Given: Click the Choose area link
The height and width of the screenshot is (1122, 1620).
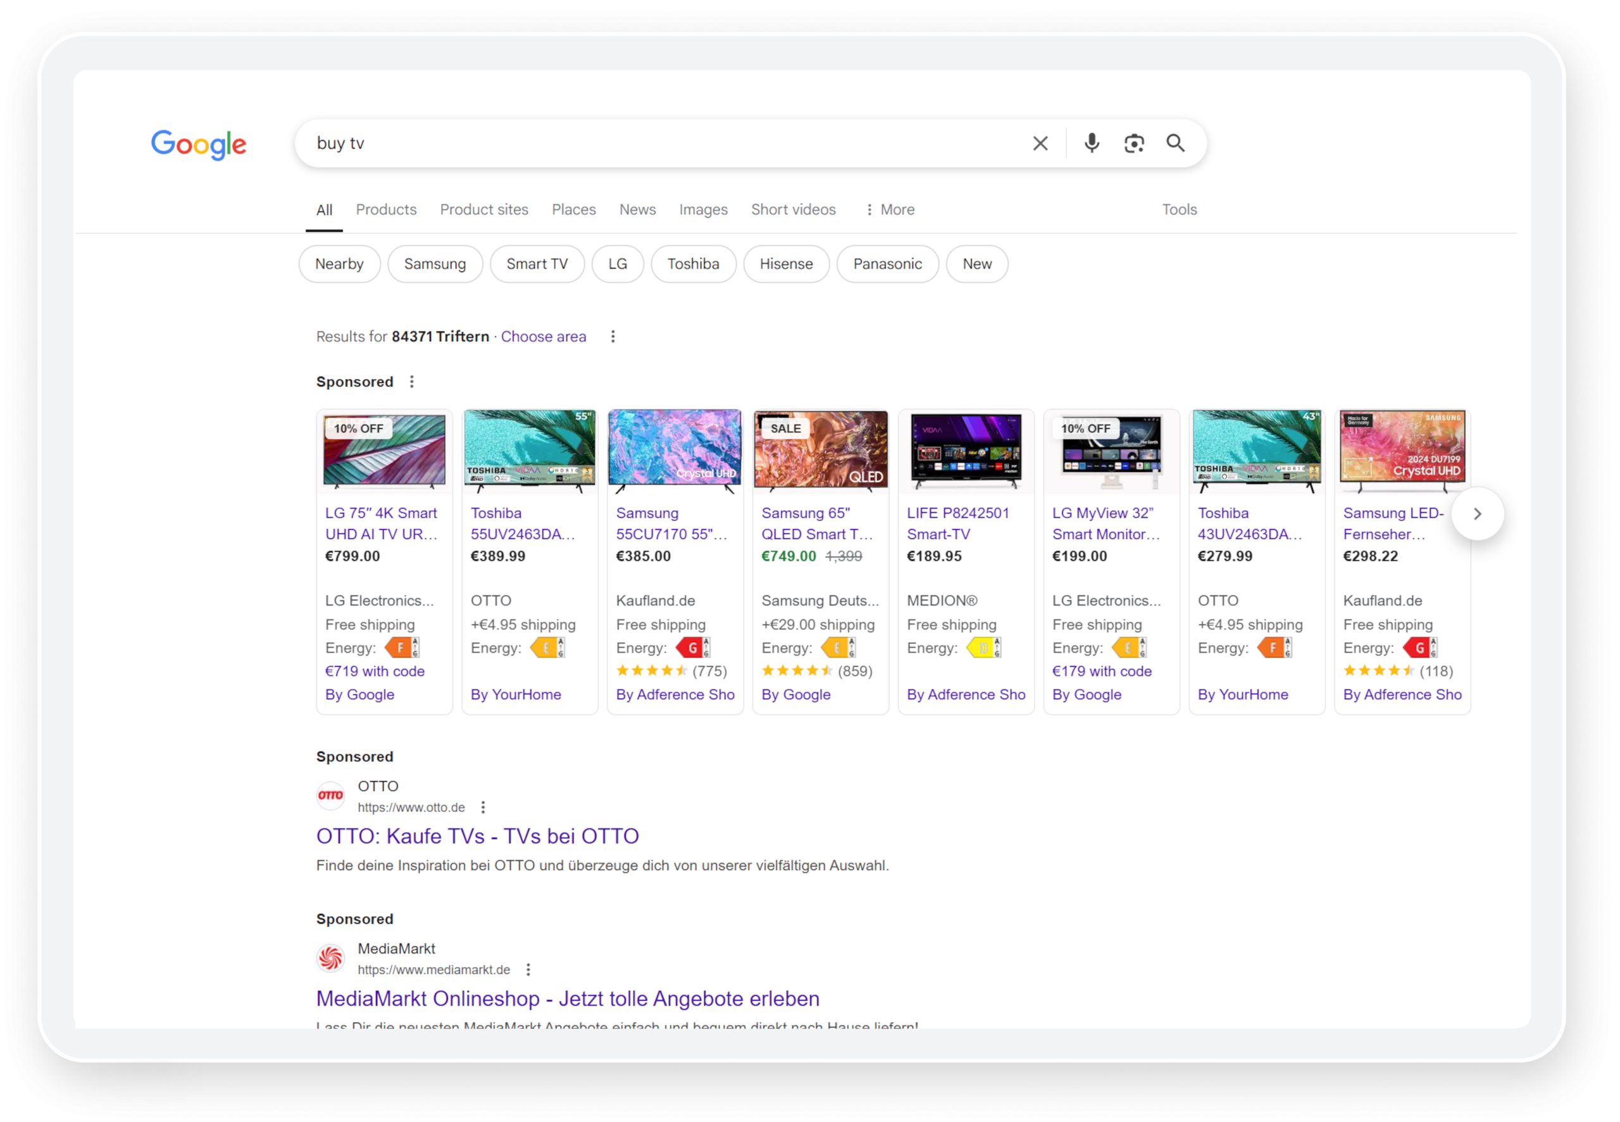Looking at the screenshot, I should click(x=544, y=337).
